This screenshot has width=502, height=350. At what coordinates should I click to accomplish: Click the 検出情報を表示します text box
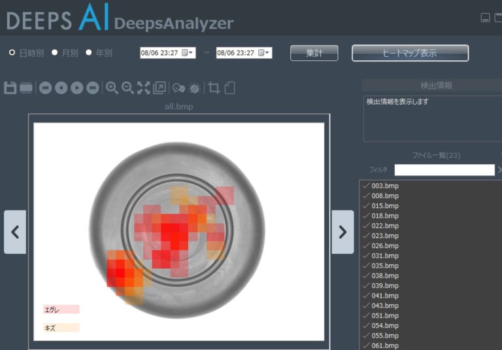[x=433, y=118]
